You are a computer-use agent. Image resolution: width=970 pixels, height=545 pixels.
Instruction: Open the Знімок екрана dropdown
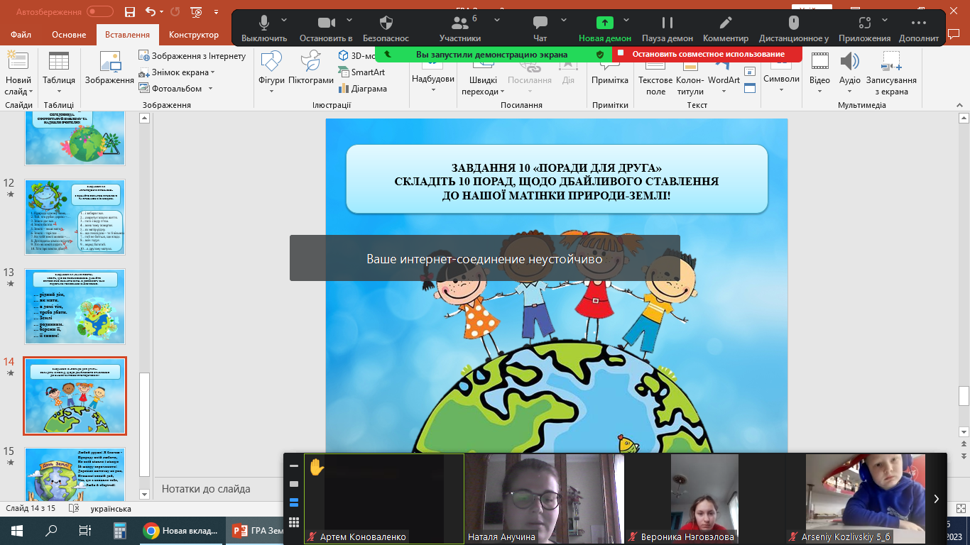click(177, 72)
